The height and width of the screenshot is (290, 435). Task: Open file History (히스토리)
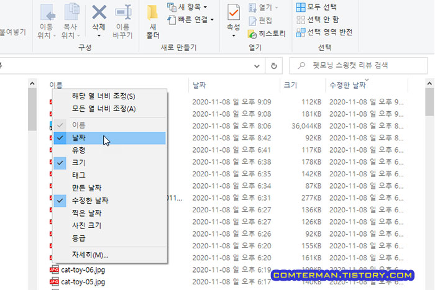click(x=267, y=34)
